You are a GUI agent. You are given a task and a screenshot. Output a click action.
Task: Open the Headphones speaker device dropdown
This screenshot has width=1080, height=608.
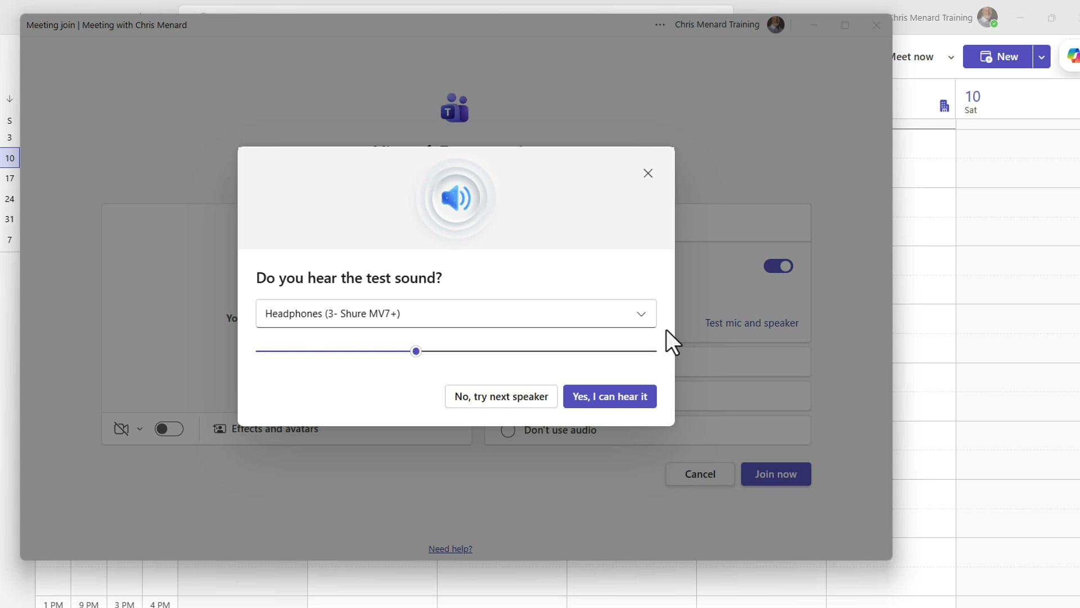(456, 314)
